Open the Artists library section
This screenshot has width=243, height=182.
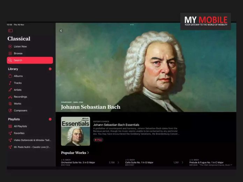[x=17, y=90]
